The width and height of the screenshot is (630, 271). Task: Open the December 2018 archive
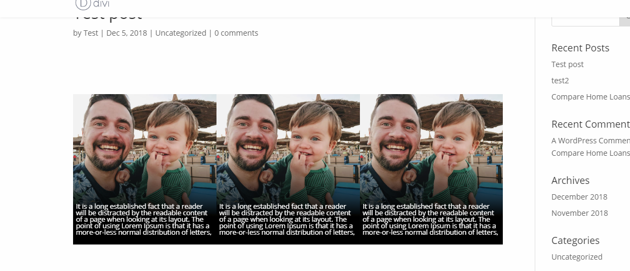pyautogui.click(x=579, y=197)
